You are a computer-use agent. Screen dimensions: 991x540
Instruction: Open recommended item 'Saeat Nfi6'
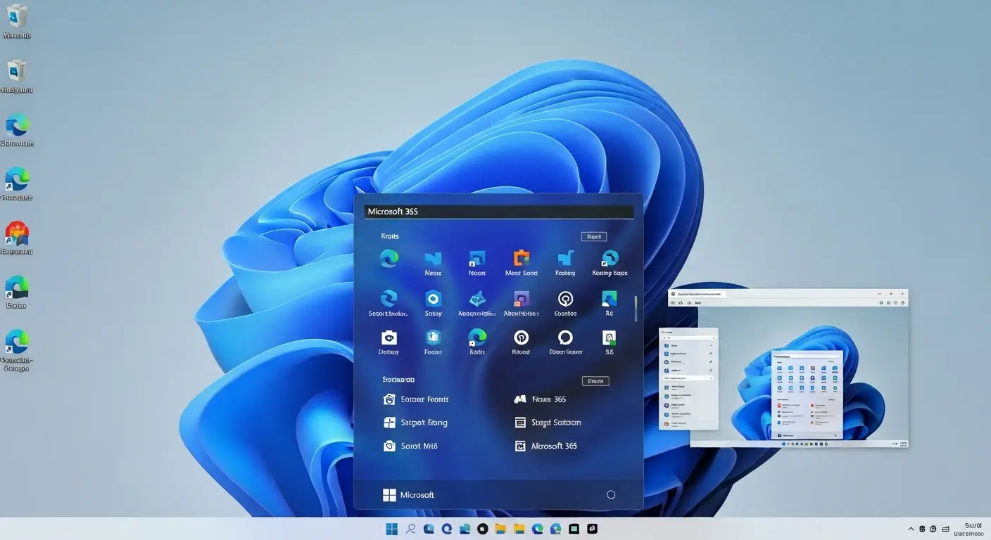point(410,446)
